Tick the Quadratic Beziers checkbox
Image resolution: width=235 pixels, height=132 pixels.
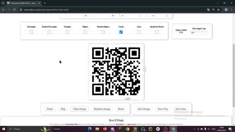(157, 32)
